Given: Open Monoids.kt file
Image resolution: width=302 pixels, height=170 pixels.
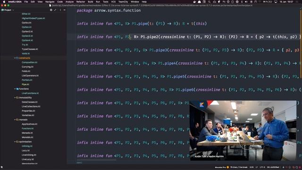Looking at the screenshot, I should (x=27, y=137).
